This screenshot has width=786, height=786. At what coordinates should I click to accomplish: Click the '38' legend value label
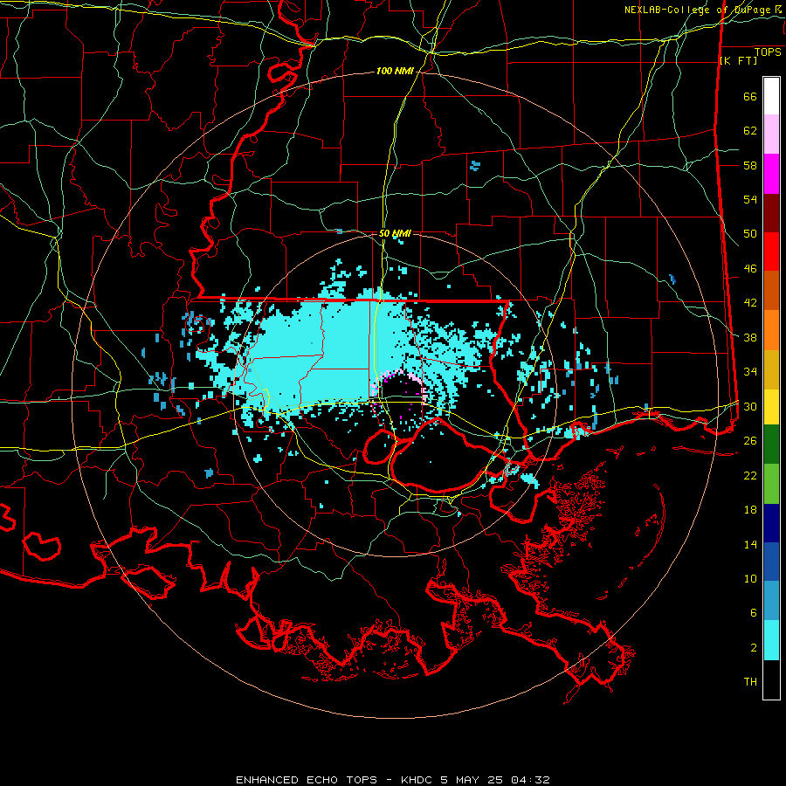click(x=750, y=337)
